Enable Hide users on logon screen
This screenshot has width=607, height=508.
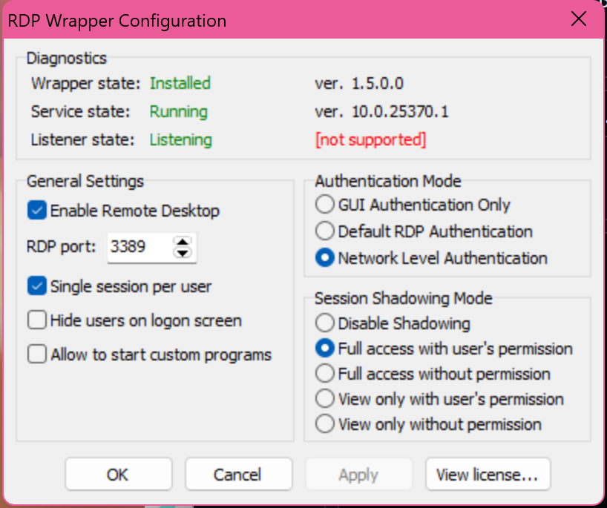pyautogui.click(x=36, y=320)
